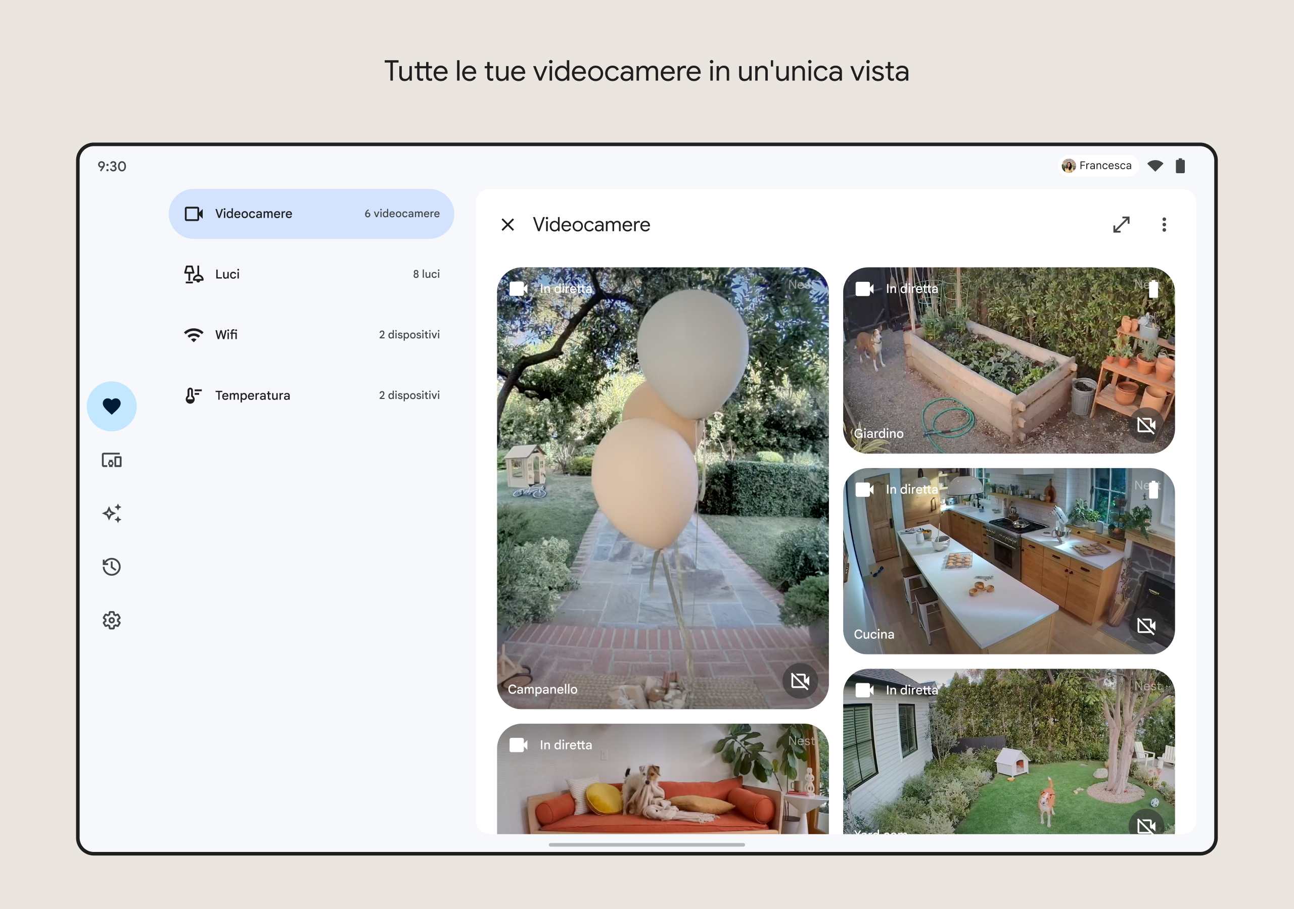Open the Favorites heart tab in the side rail

pyautogui.click(x=112, y=406)
